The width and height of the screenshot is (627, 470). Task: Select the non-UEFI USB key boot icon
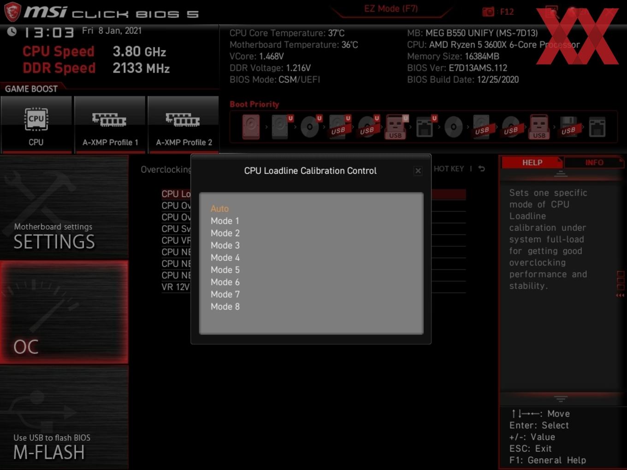[539, 127]
